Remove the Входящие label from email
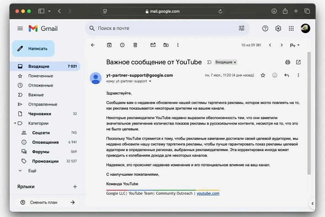This screenshot has height=217, width=325. [x=235, y=62]
